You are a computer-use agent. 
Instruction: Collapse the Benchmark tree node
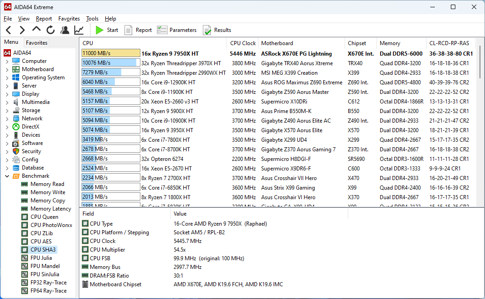[7, 176]
